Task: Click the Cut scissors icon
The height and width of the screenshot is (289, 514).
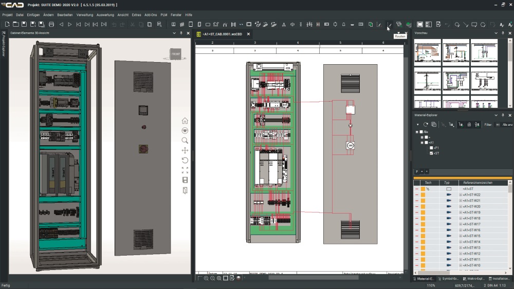Action: [133, 24]
